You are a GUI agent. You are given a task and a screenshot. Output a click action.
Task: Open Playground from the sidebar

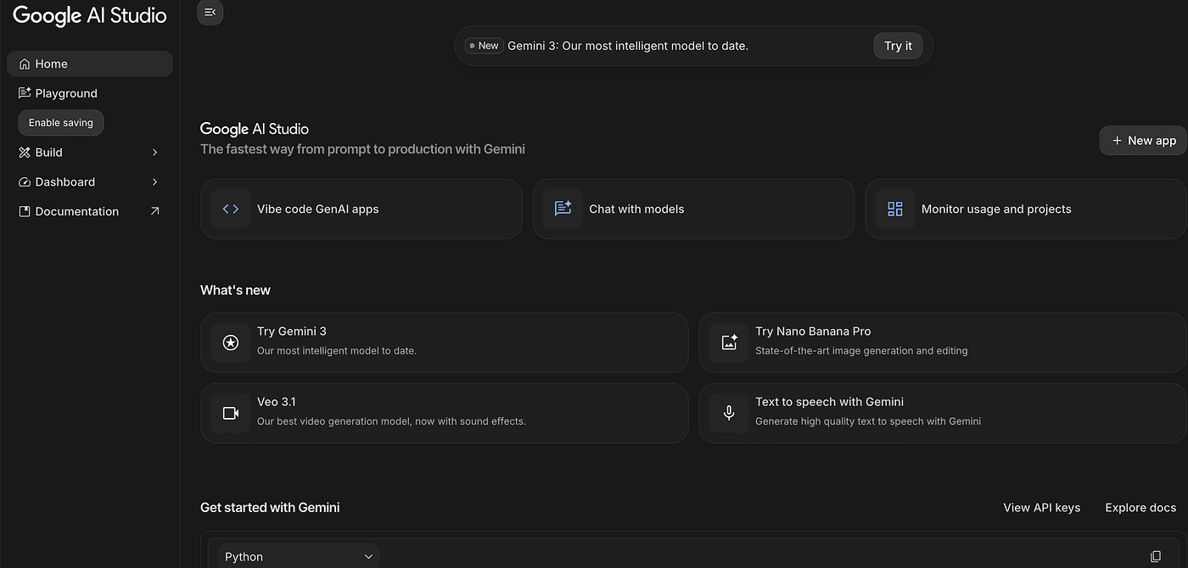[x=66, y=93]
